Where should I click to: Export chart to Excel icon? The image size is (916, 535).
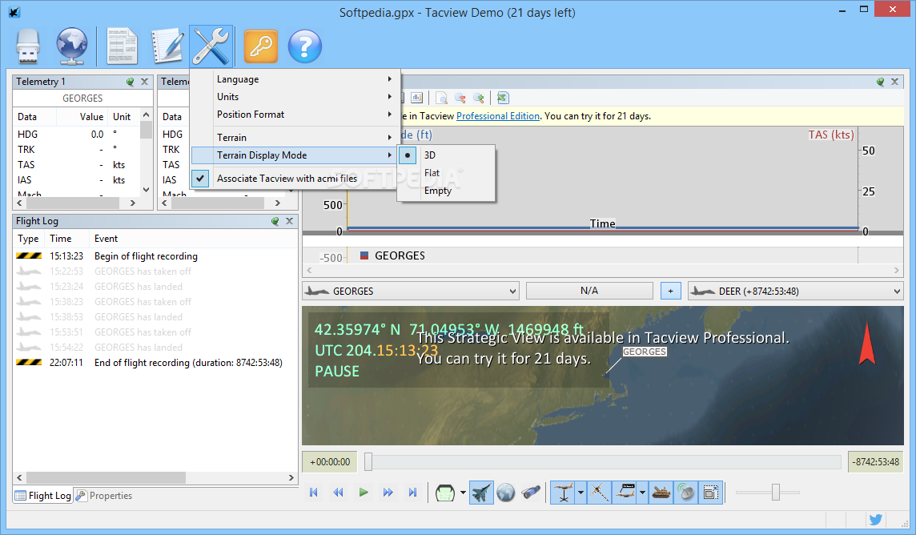coord(502,99)
